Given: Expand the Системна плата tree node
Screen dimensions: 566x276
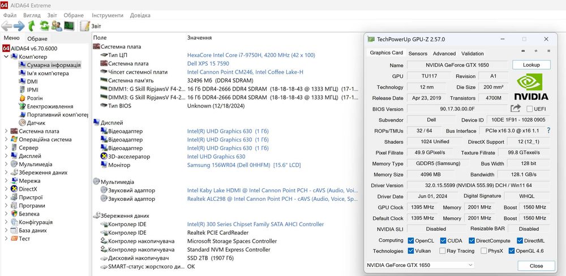Looking at the screenshot, I should (x=6, y=131).
